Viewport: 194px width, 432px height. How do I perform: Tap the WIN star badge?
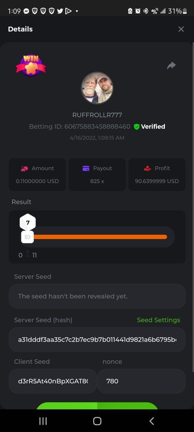31,65
